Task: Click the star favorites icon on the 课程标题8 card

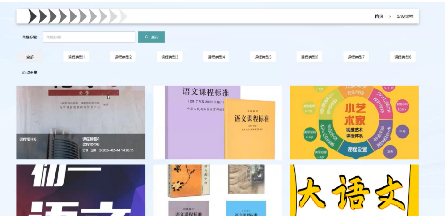Action: tap(84, 150)
